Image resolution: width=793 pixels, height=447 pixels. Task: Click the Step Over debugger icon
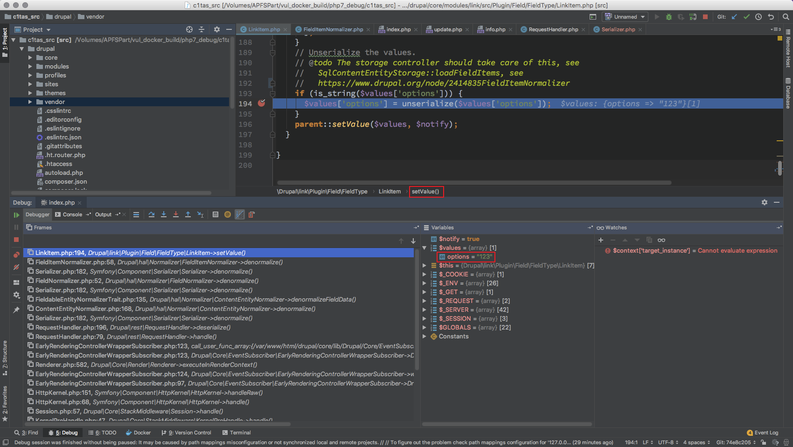(152, 214)
